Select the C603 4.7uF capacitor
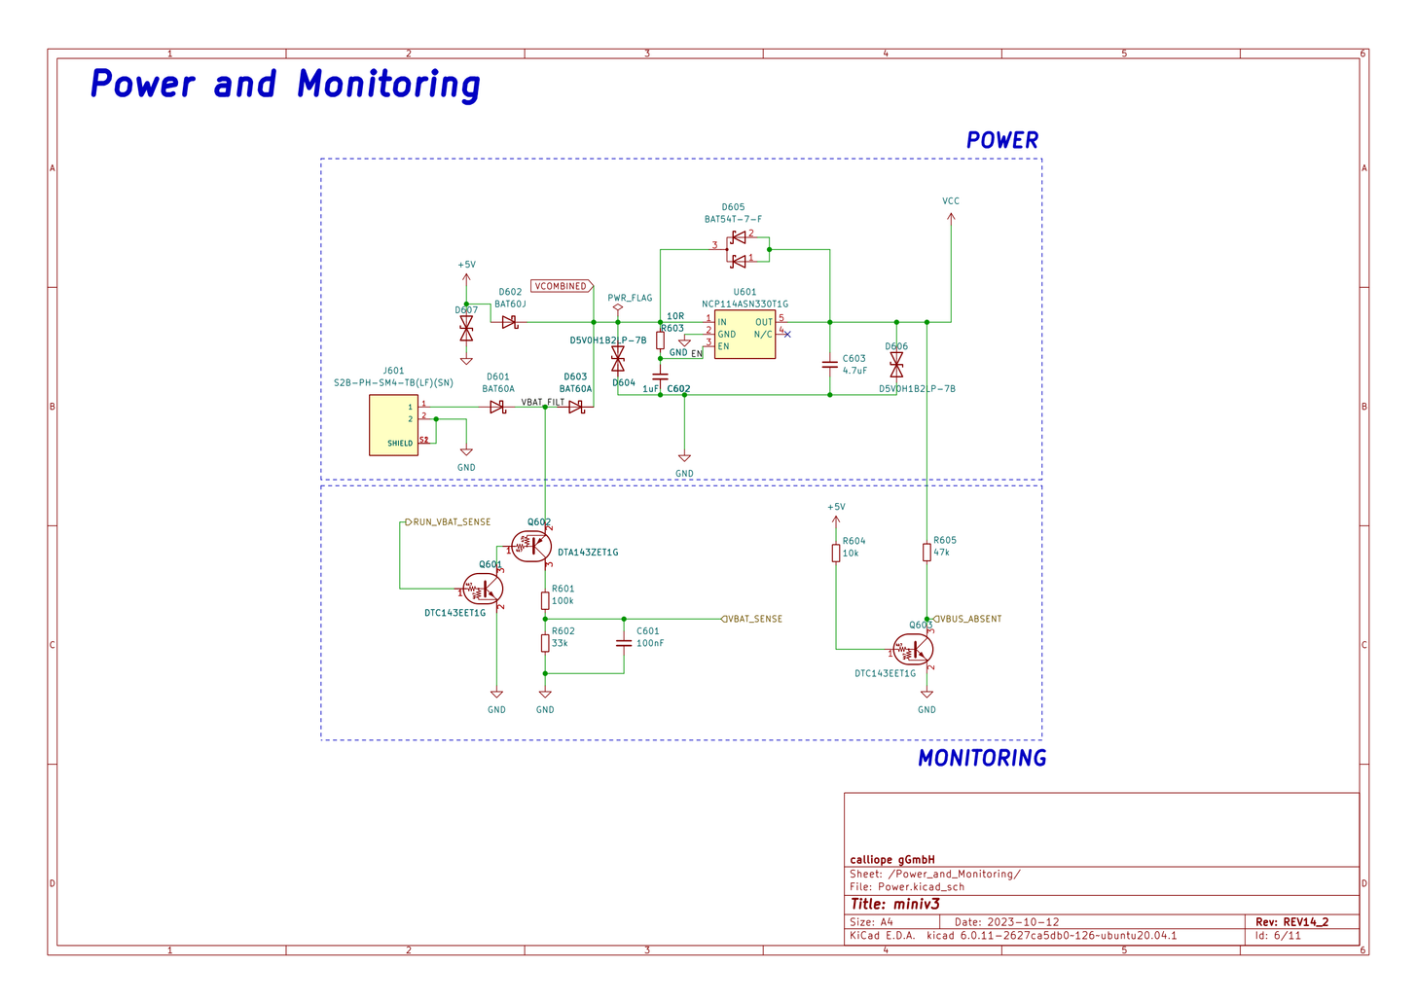 click(829, 365)
